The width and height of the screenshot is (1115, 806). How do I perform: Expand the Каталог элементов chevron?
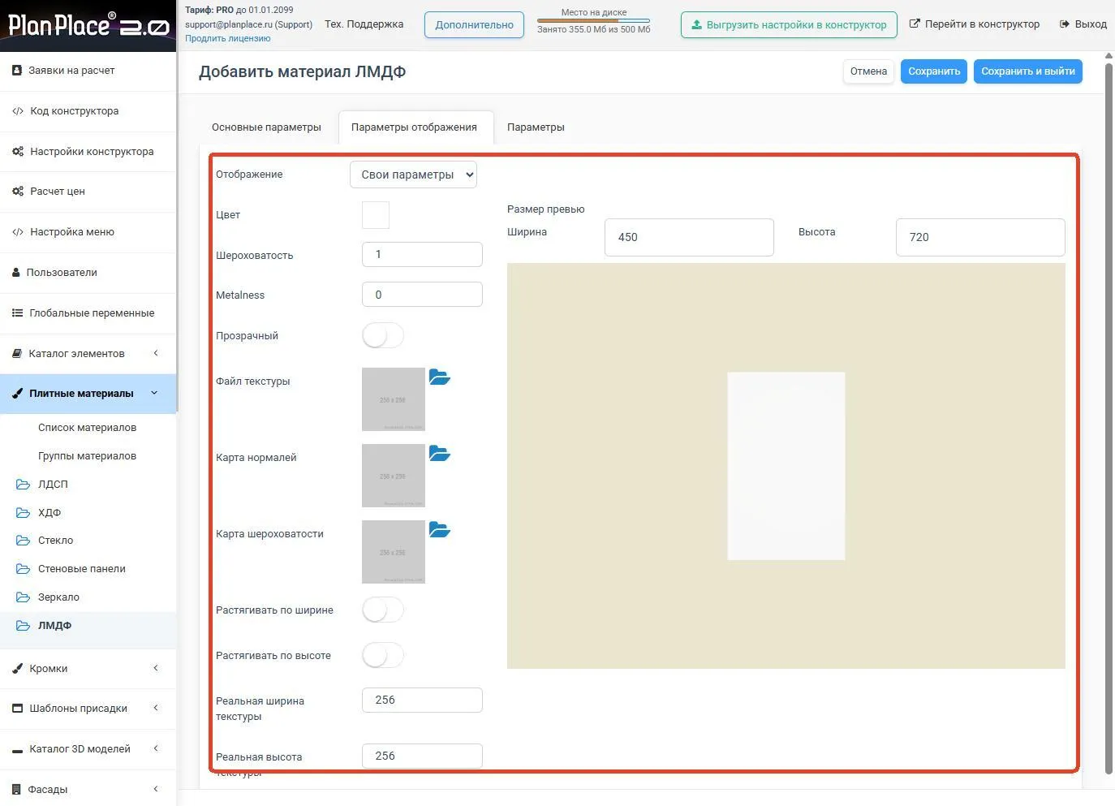[156, 353]
